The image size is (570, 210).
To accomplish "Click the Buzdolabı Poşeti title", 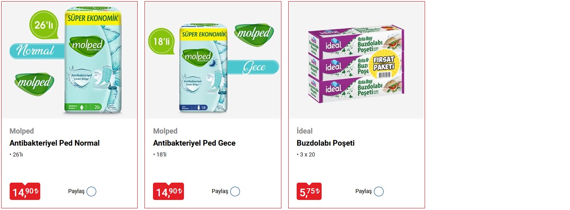I will (325, 143).
